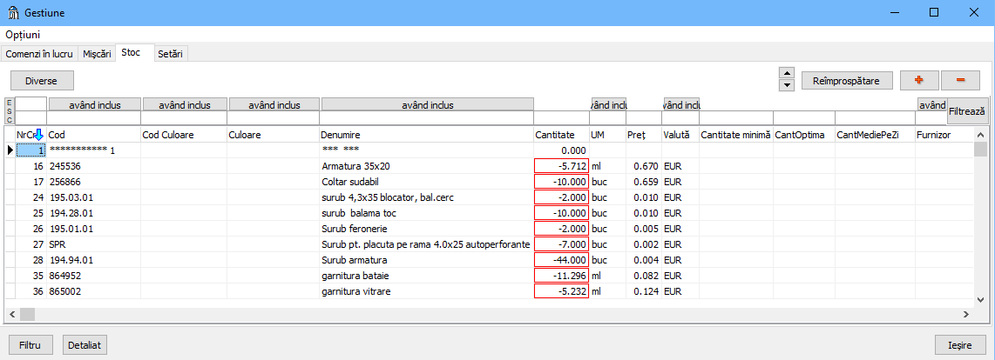Sort by the Cantitate column header
Screen dimensions: 995x360
pos(555,136)
